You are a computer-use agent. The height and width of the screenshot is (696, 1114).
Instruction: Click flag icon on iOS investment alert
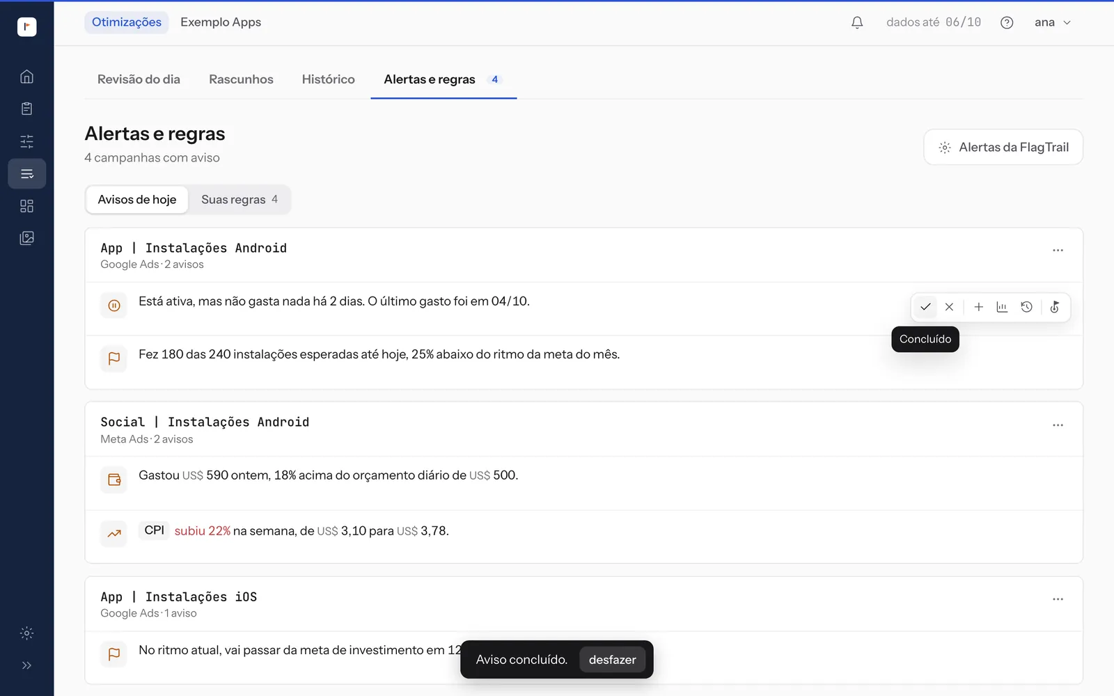(114, 654)
